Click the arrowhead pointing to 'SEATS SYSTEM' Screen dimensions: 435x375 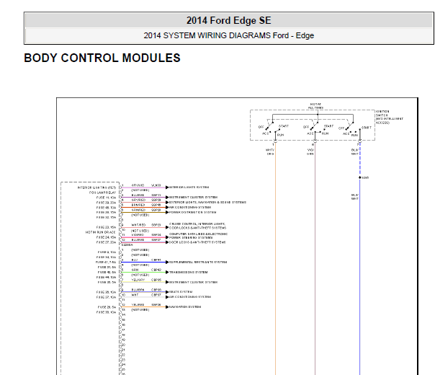pyautogui.click(x=167, y=292)
